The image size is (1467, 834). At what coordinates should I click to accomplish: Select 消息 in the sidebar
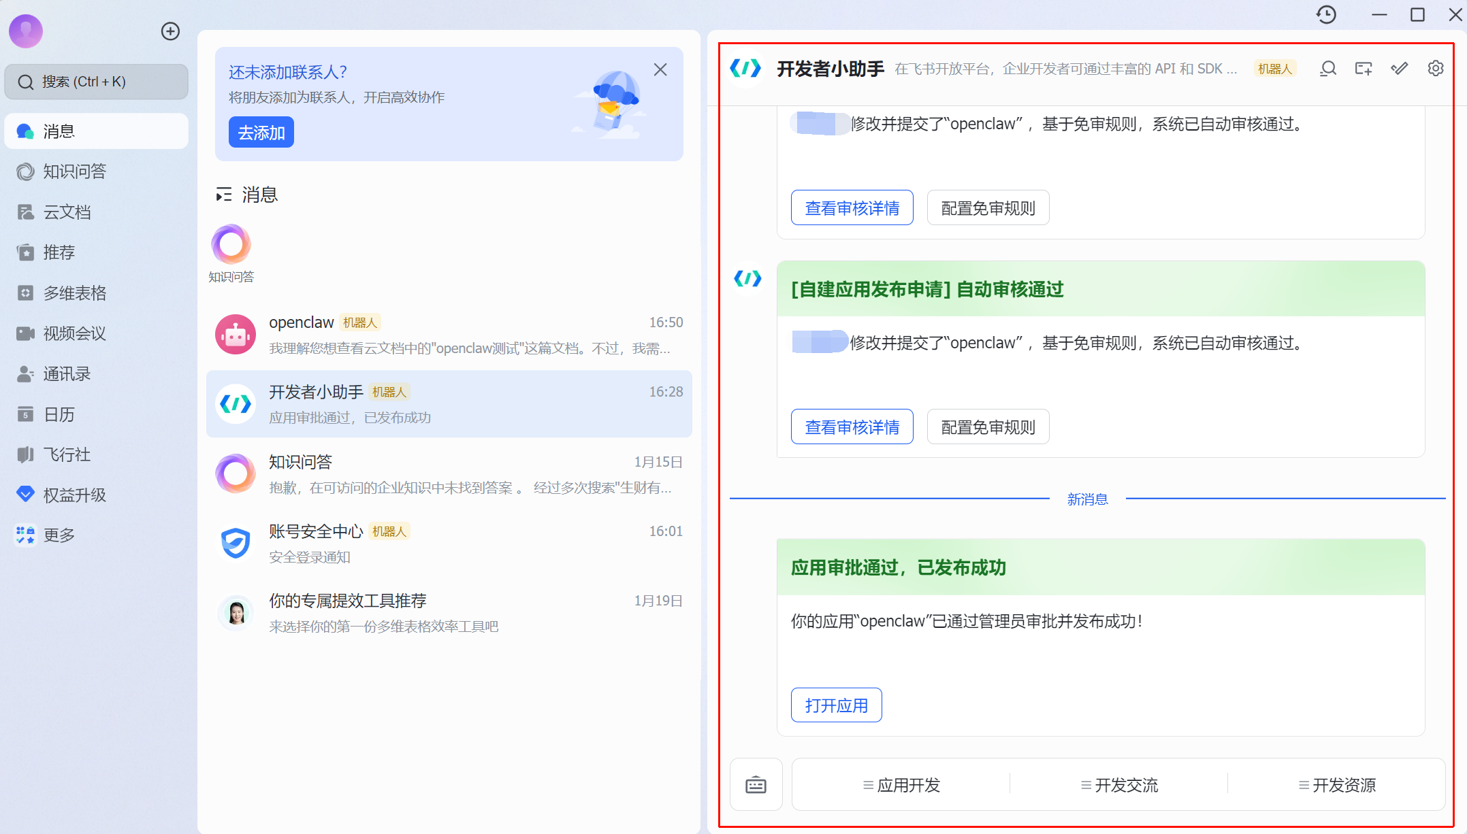pos(96,131)
